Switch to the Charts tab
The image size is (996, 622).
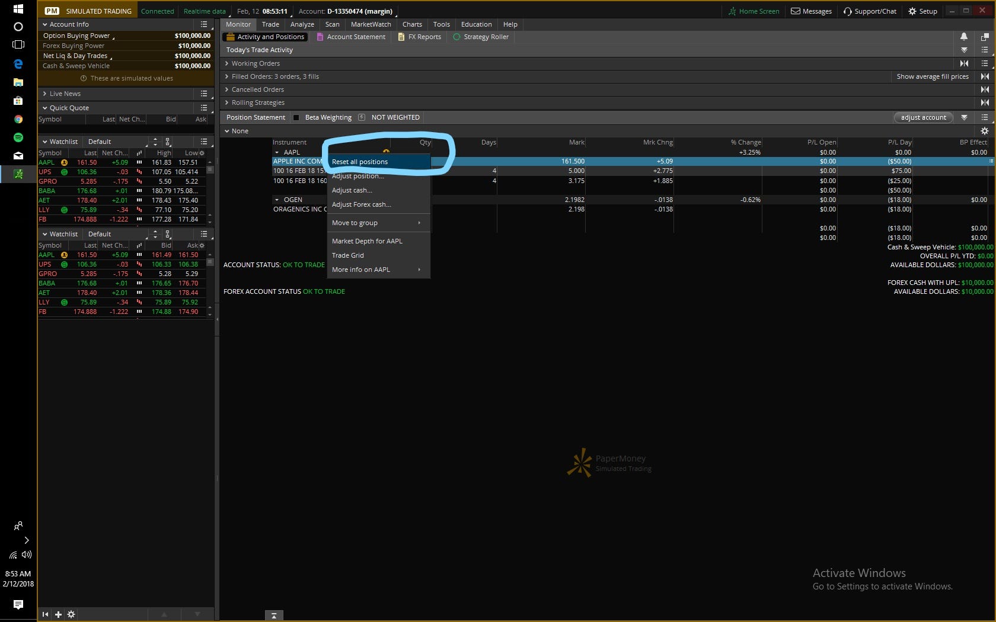tap(412, 24)
